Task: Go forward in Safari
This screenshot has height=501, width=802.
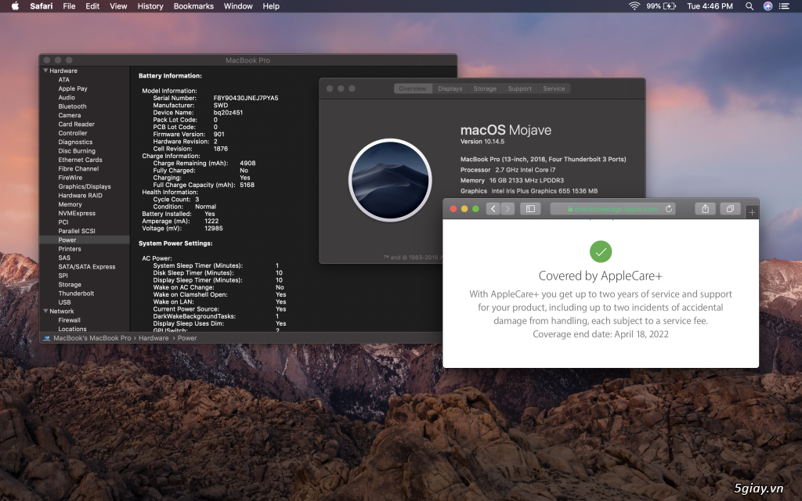Action: coord(508,208)
